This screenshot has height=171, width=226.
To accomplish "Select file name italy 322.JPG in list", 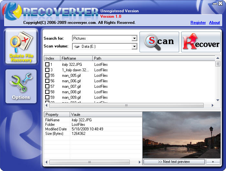I will click(72, 65).
